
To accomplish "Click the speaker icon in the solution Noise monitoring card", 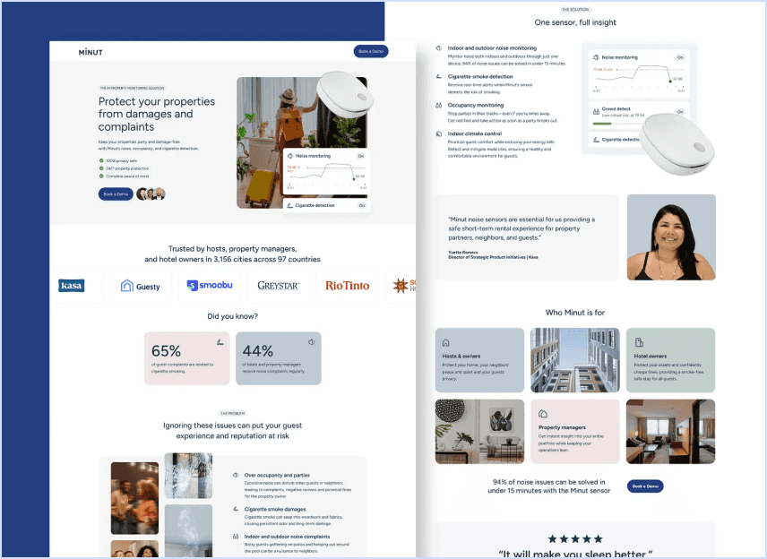I will [x=596, y=57].
